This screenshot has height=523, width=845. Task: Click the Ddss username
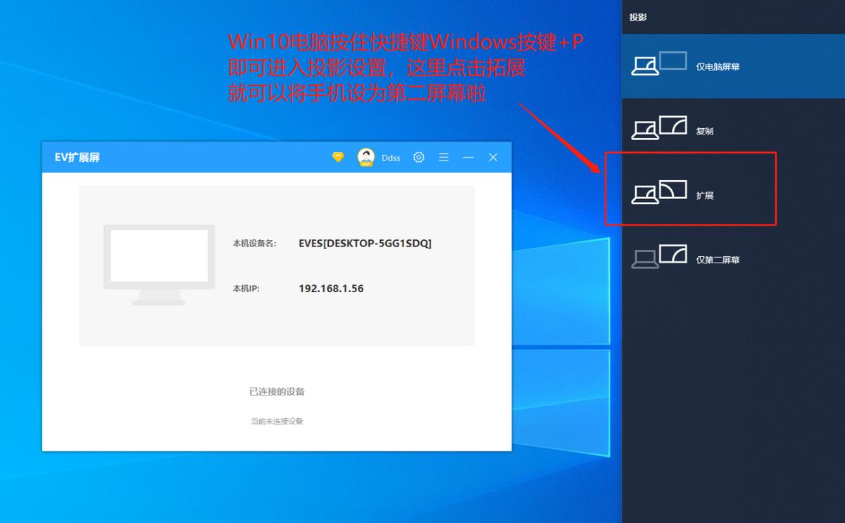[391, 158]
